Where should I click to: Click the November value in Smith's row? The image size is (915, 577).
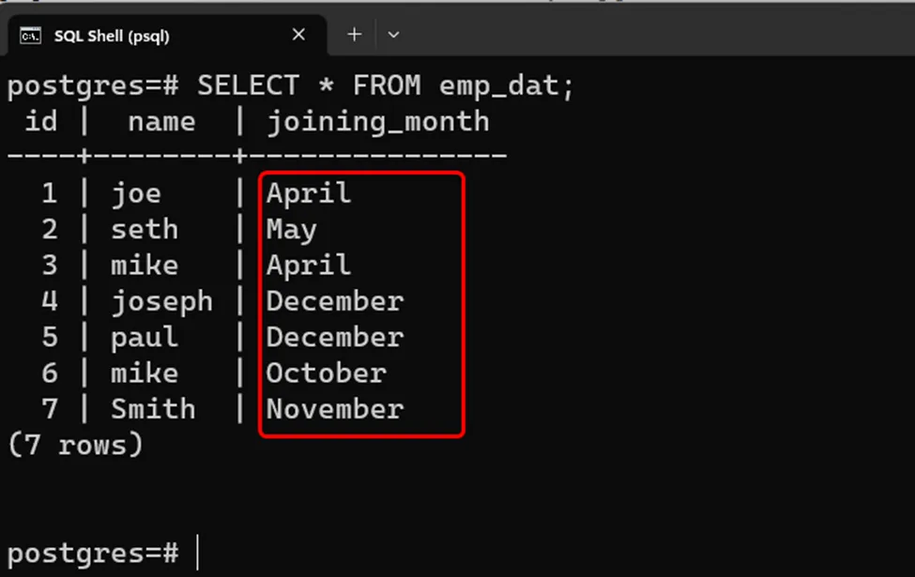click(334, 409)
